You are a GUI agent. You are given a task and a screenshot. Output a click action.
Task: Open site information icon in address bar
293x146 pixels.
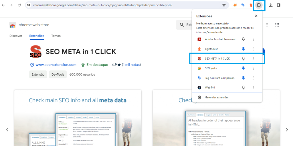tap(29, 5)
